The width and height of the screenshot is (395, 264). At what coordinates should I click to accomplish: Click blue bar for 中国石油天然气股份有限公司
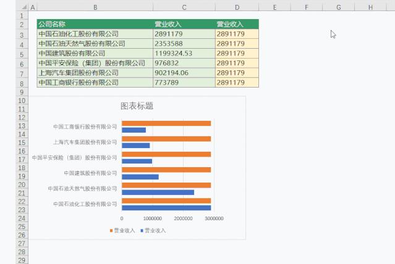(x=158, y=192)
